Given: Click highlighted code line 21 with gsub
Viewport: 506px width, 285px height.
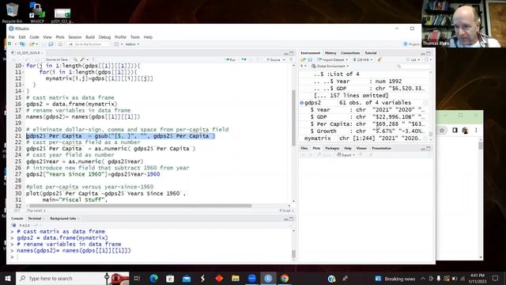Looking at the screenshot, I should pos(120,136).
